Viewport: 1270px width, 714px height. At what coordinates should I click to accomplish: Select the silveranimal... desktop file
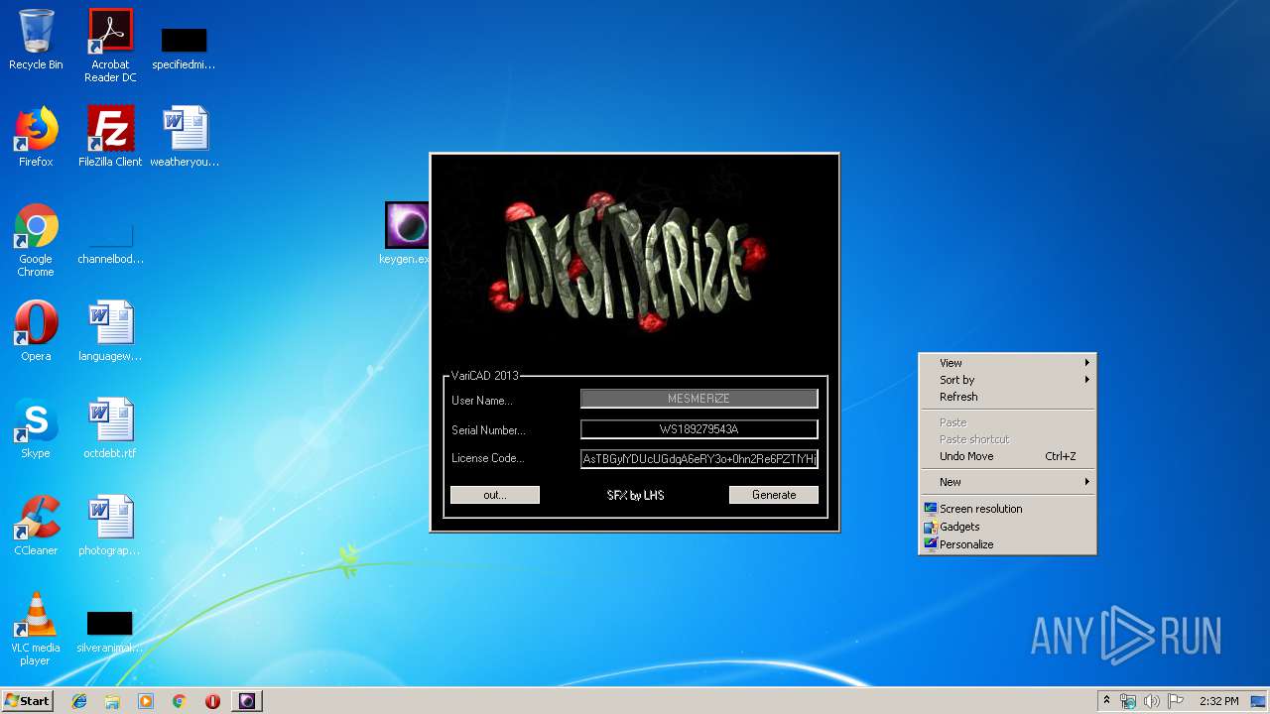(x=110, y=633)
